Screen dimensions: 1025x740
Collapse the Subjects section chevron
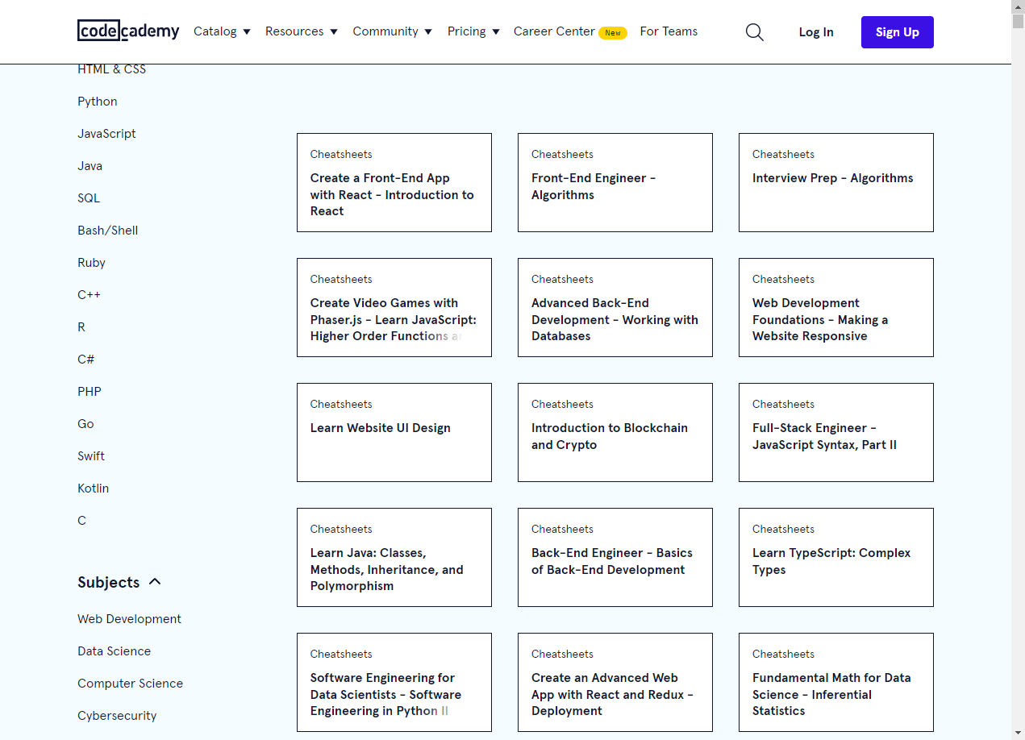[x=155, y=582]
